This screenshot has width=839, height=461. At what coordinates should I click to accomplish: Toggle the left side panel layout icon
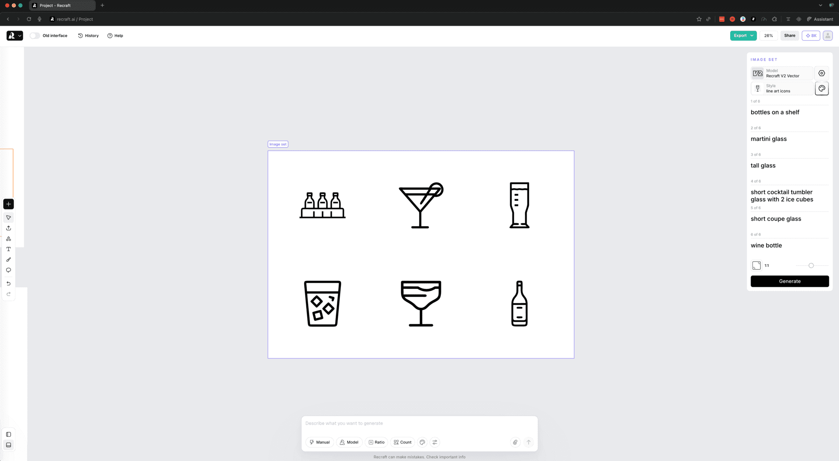coord(8,434)
